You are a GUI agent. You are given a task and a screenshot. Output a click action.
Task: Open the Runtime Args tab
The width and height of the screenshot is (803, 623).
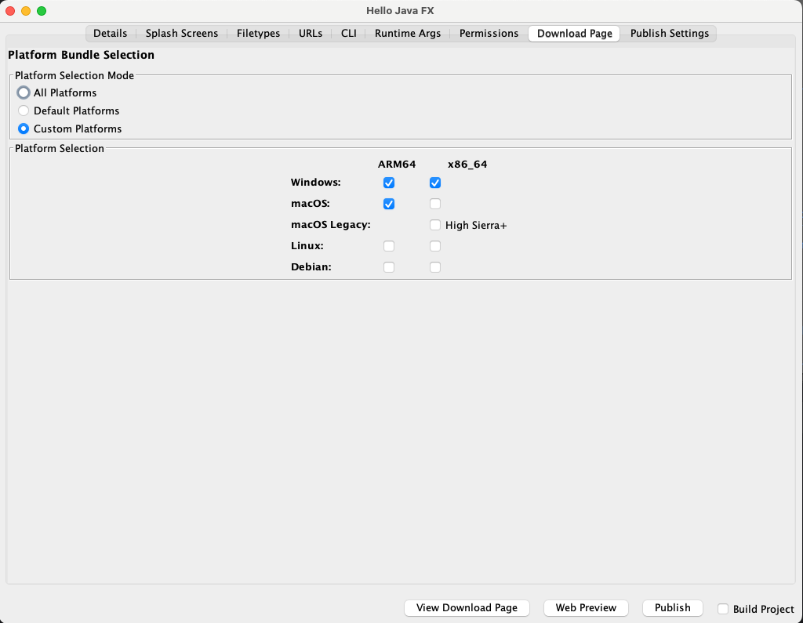click(407, 33)
